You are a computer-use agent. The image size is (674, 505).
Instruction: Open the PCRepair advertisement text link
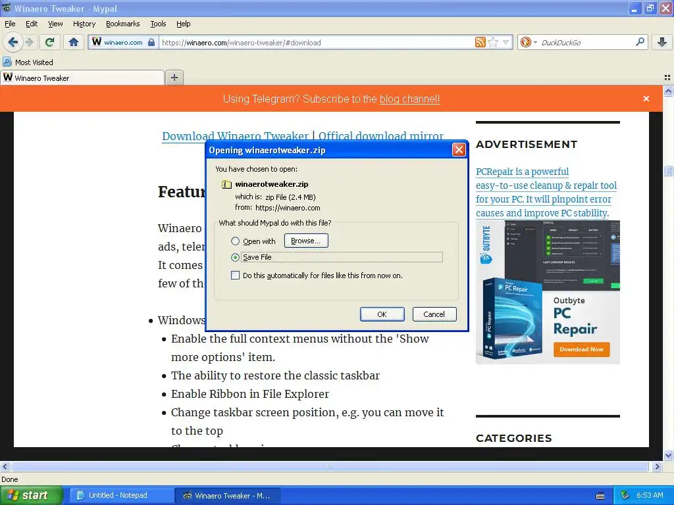pos(546,192)
